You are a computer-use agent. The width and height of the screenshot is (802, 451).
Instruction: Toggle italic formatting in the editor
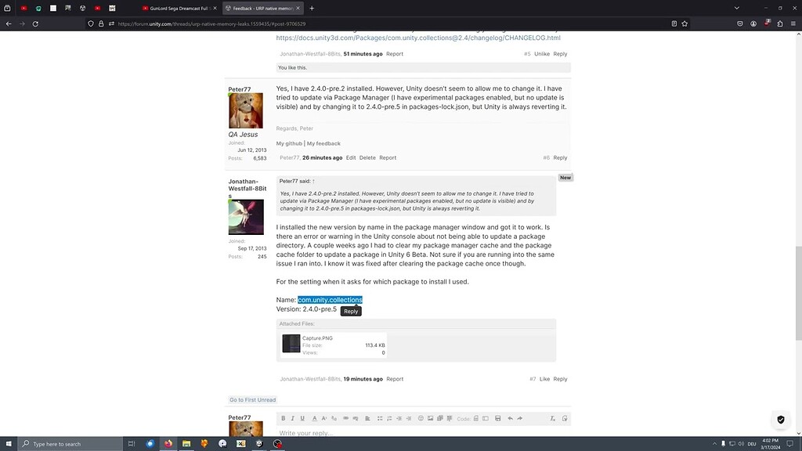point(292,418)
